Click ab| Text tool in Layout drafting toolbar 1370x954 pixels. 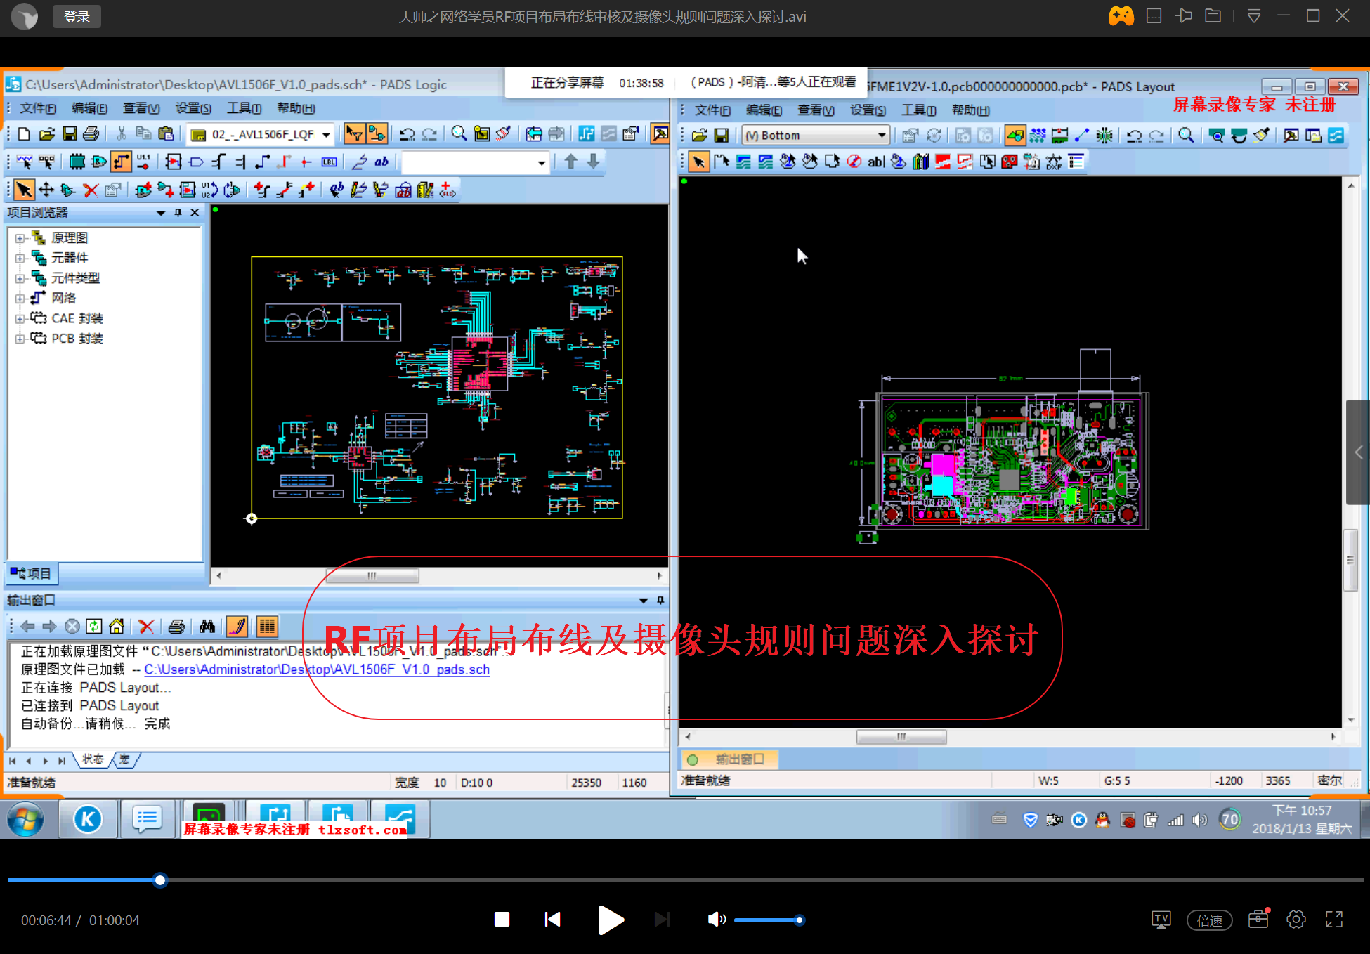875,162
